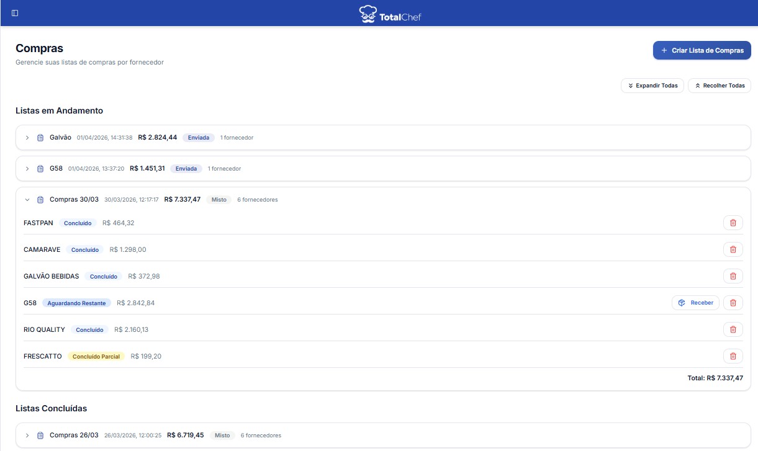Click Criar Lista de Compras button
Screen dimensions: 758x451
[x=702, y=50]
